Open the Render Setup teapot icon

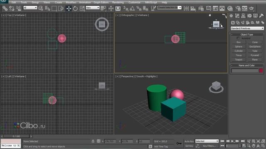click(238, 8)
